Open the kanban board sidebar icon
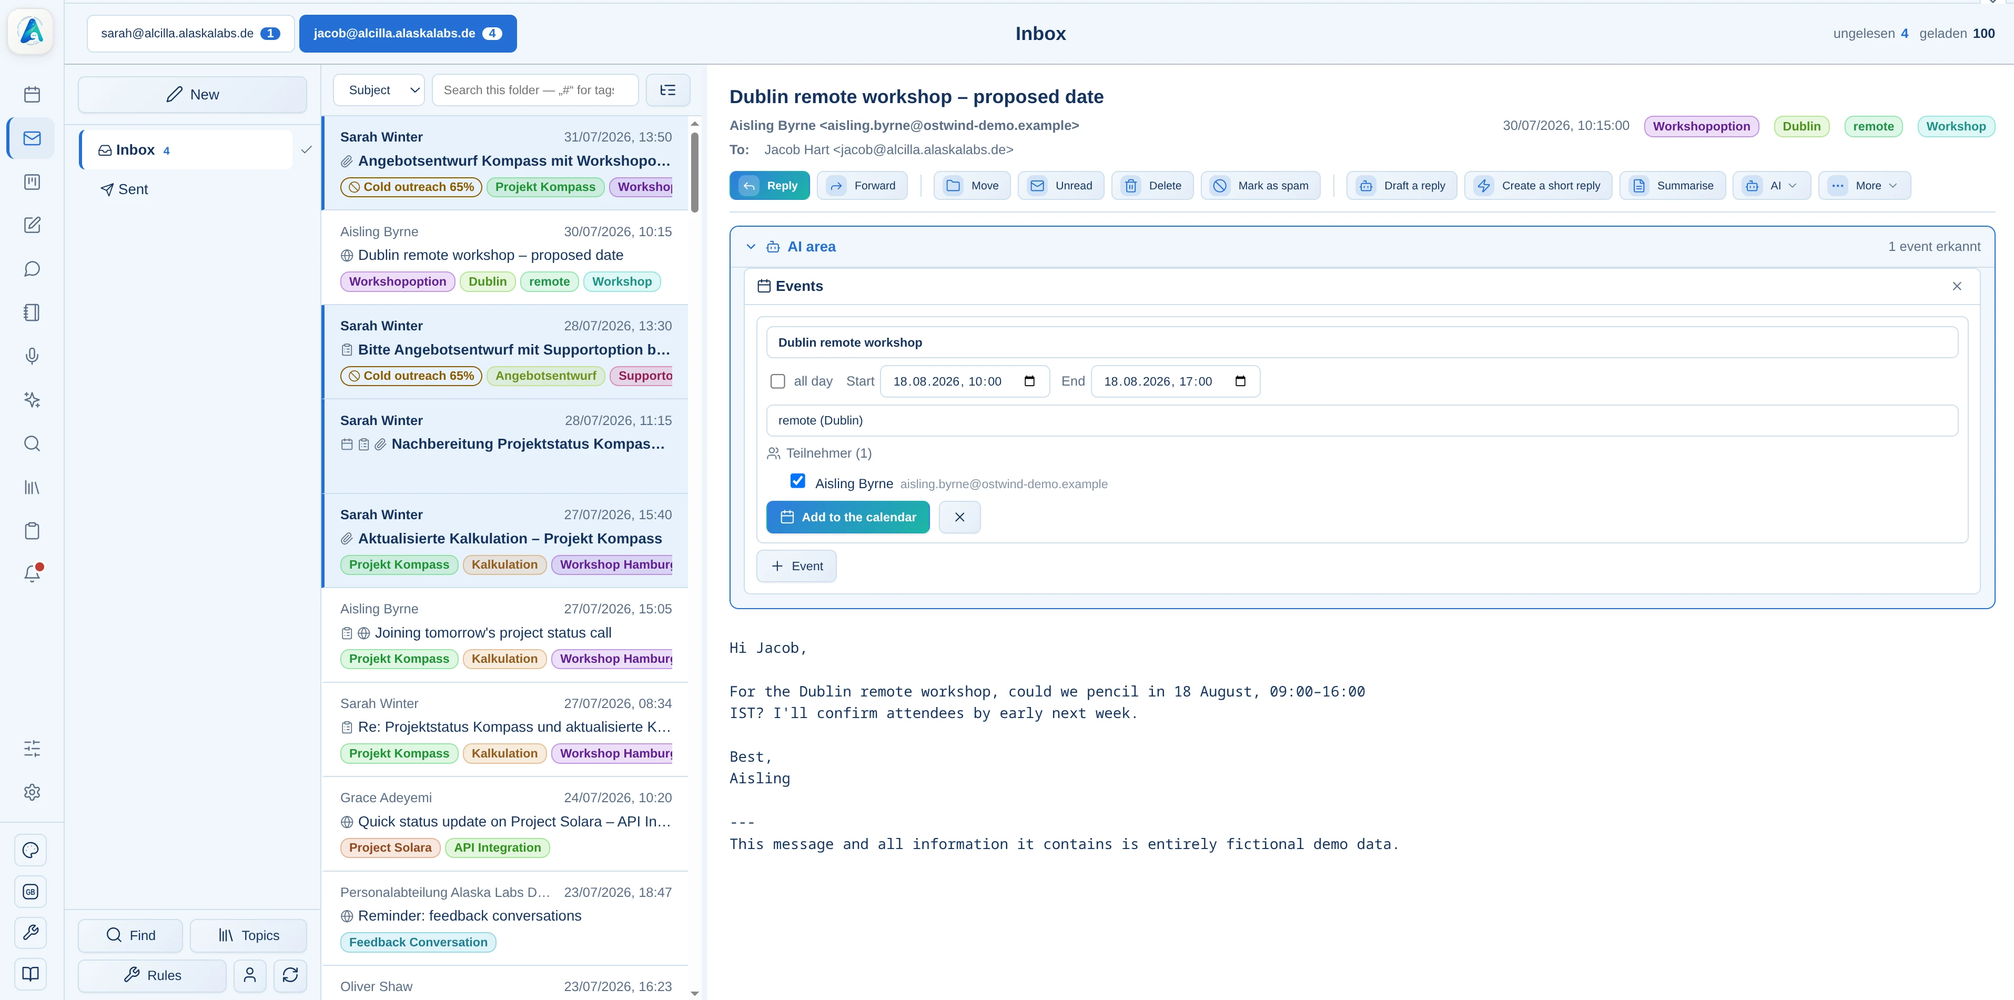2014x1000 pixels. tap(32, 182)
